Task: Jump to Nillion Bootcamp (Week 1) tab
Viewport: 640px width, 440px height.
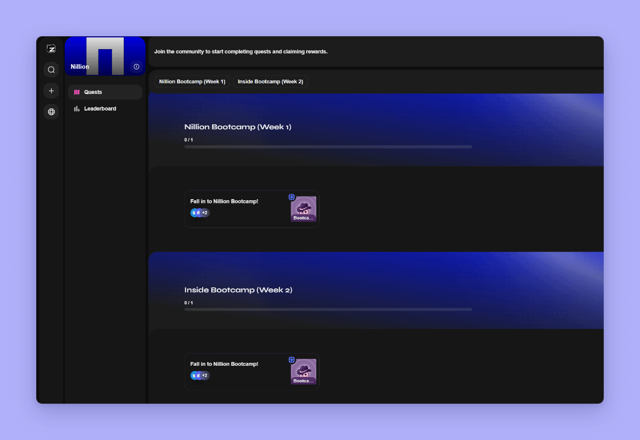Action: click(192, 82)
